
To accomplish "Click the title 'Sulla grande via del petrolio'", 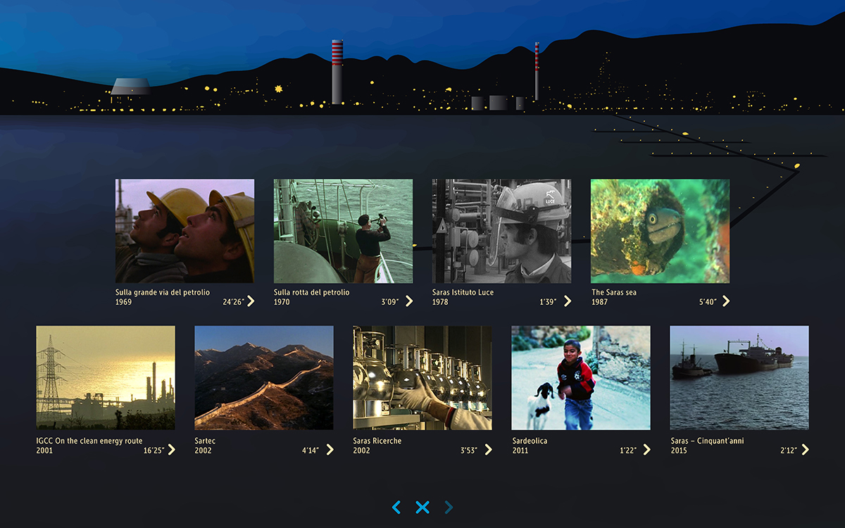I will tap(163, 292).
